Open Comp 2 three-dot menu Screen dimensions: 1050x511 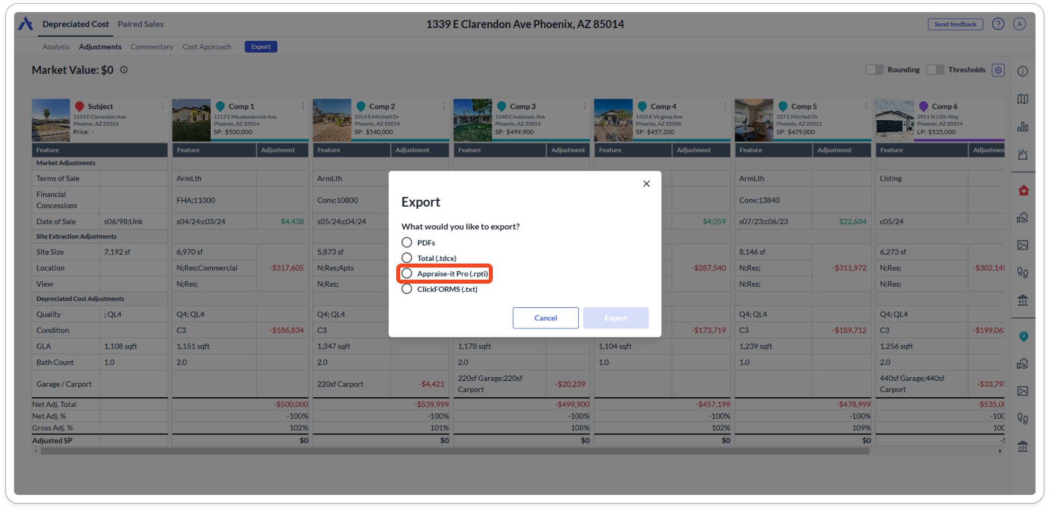point(444,106)
